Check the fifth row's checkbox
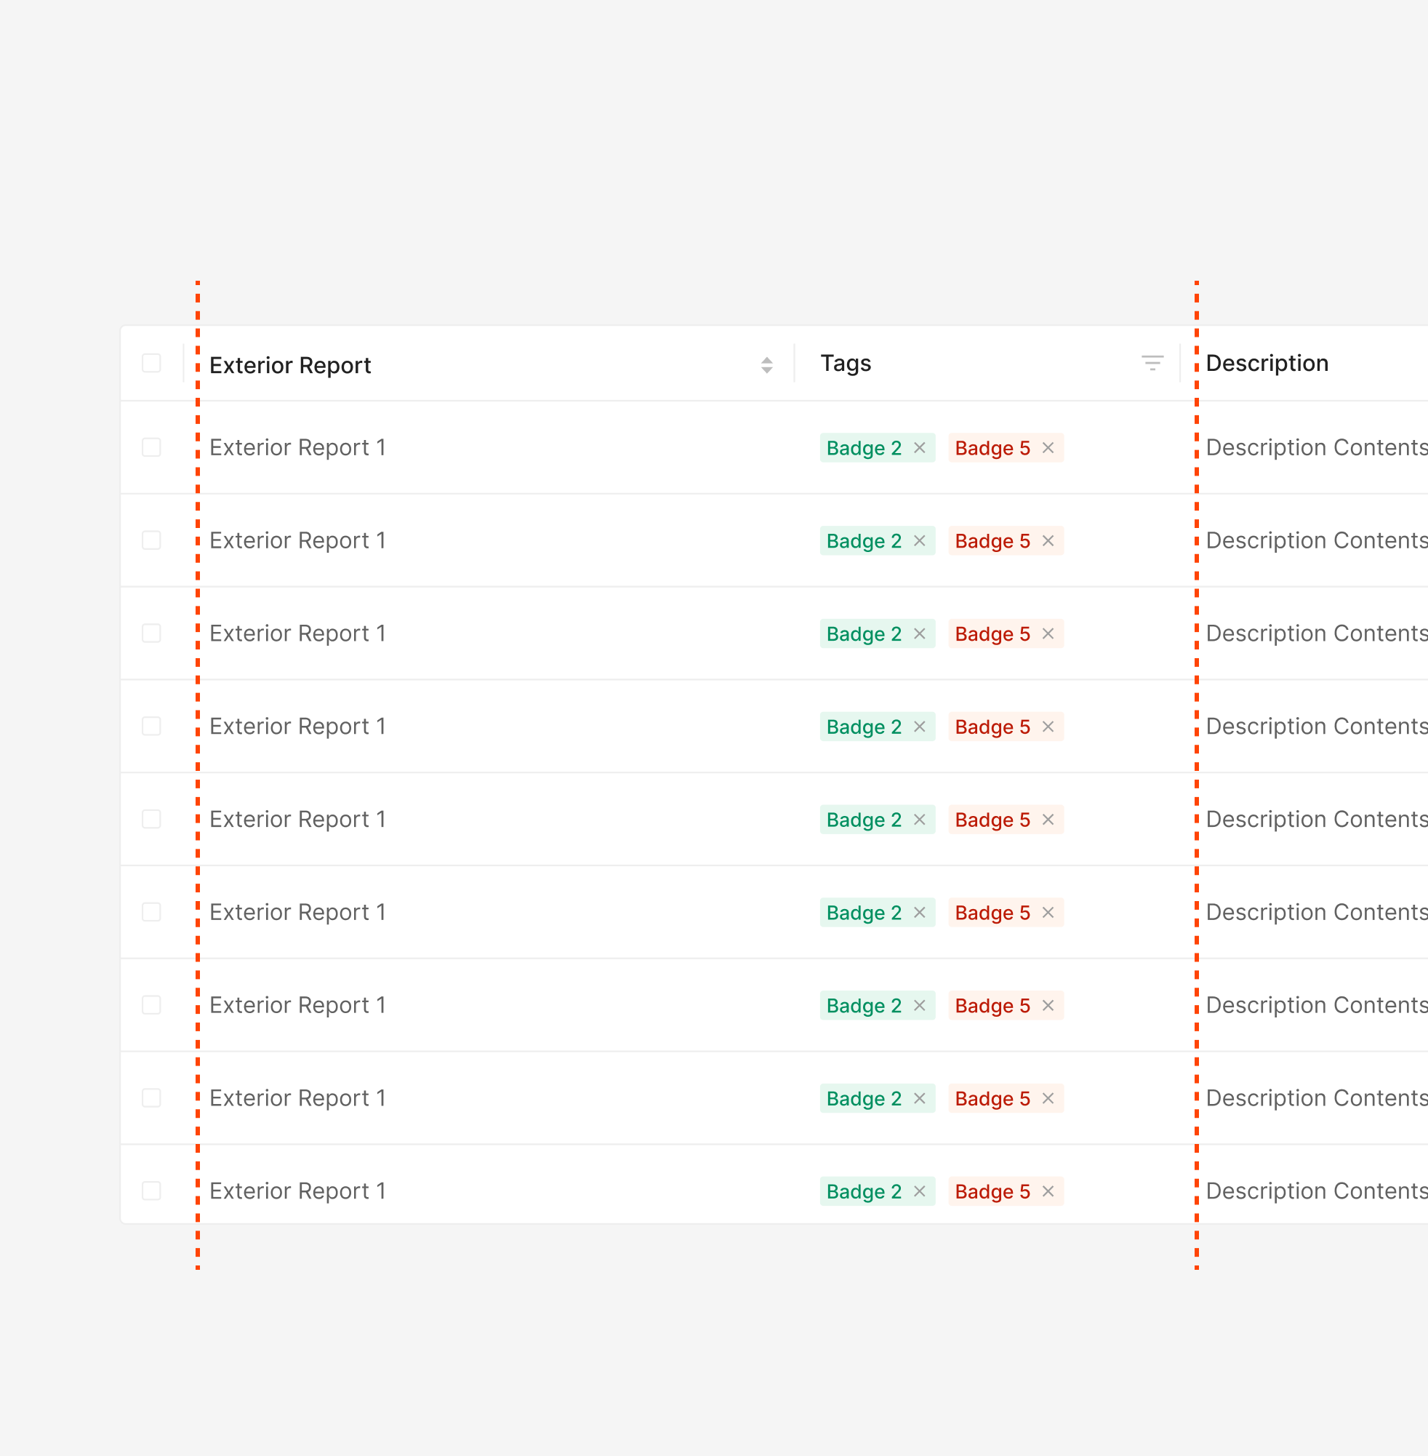The height and width of the screenshot is (1456, 1428). pyautogui.click(x=151, y=819)
